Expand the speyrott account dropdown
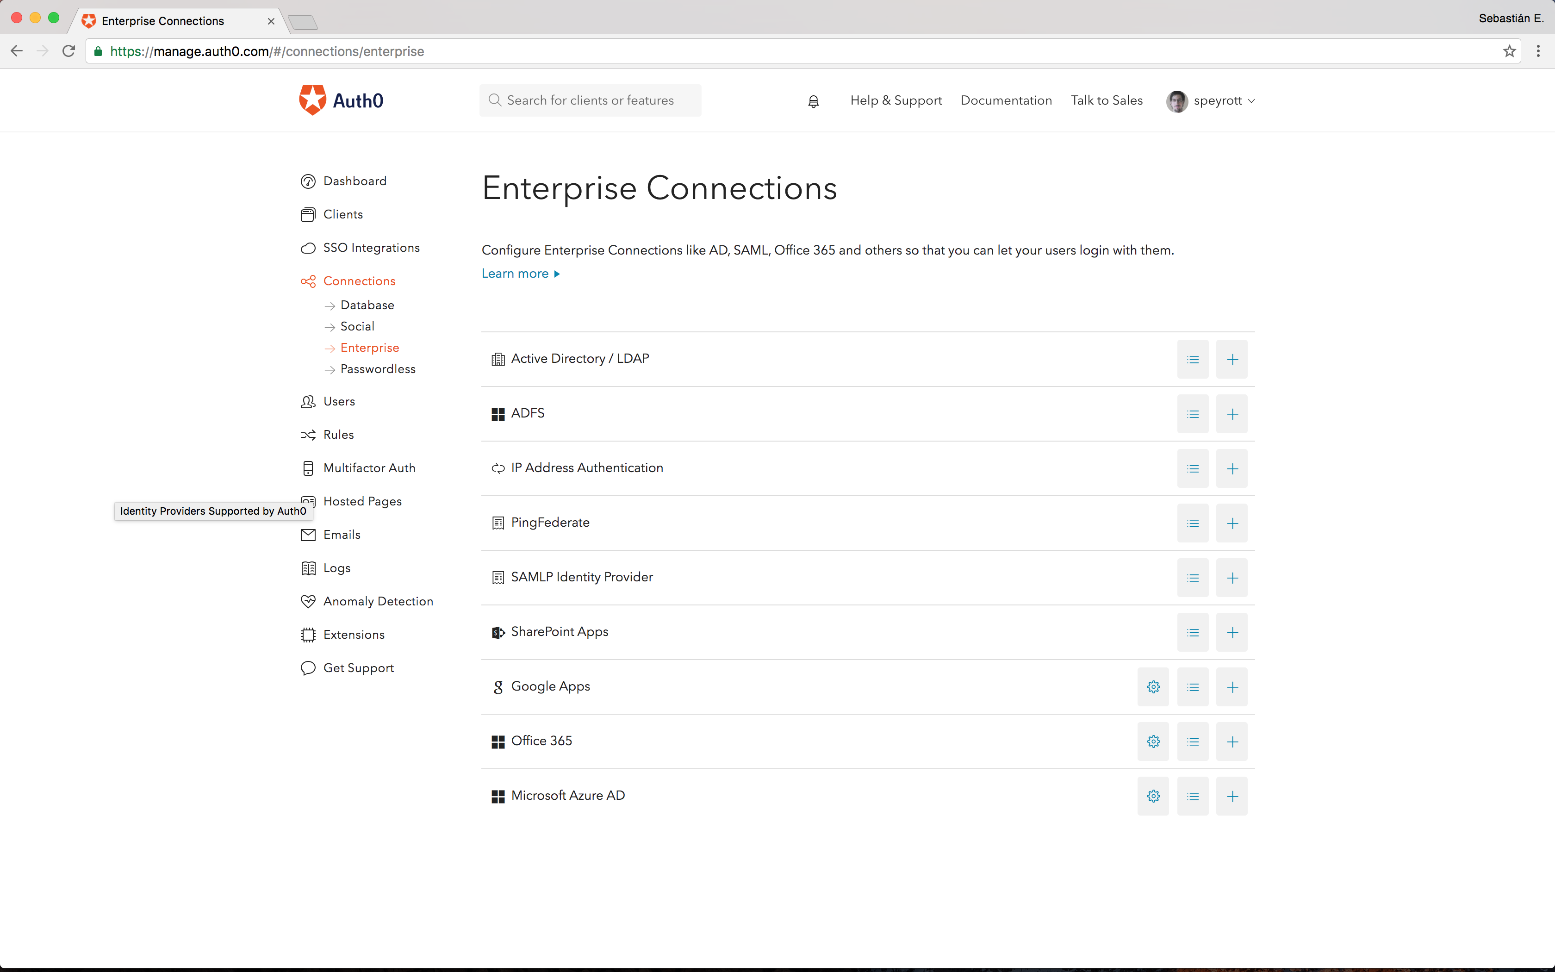 (x=1211, y=101)
